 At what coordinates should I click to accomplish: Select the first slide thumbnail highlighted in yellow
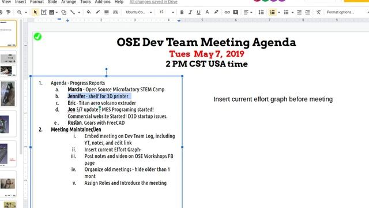click(8, 34)
